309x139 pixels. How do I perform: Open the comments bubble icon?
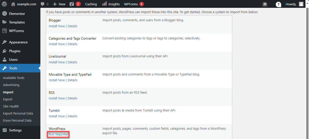43,4
